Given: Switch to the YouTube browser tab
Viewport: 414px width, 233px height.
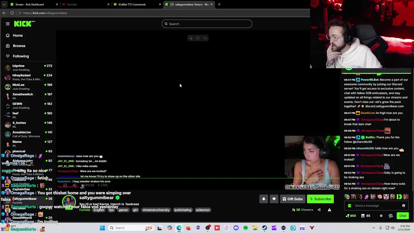Looking at the screenshot, I should (86, 5).
